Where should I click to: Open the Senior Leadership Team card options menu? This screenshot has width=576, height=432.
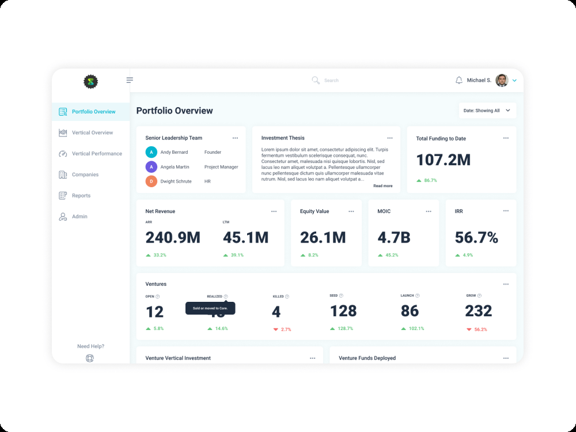point(235,138)
